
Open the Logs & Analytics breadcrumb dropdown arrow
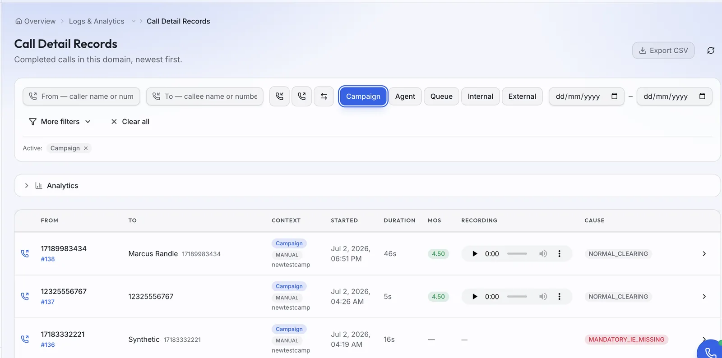(133, 21)
